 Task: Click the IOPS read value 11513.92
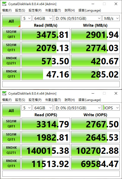pos(46,163)
